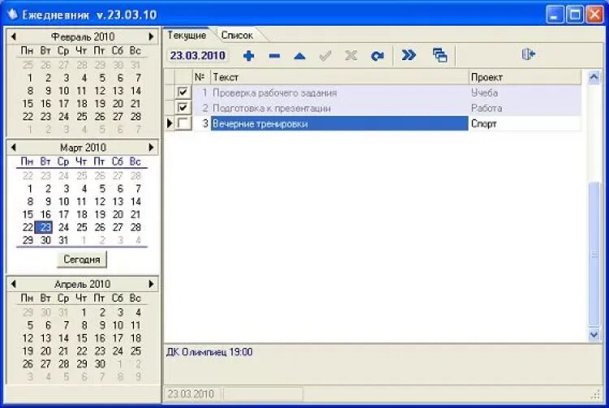Screen dimensions: 609x408
Task: Select the row Вечерние тренировки
Action: [x=373, y=124]
